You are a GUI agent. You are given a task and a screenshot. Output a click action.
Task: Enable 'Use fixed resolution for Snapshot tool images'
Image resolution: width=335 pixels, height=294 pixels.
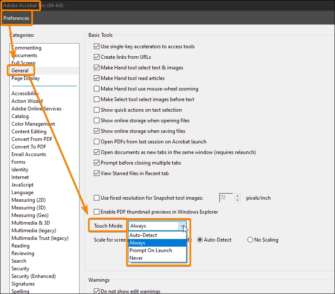(96, 198)
